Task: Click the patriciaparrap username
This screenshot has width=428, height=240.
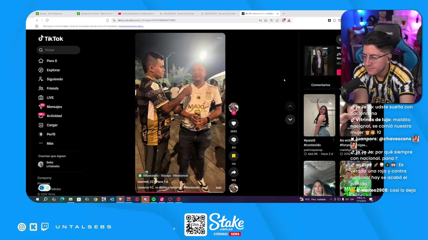Action: coord(313,150)
